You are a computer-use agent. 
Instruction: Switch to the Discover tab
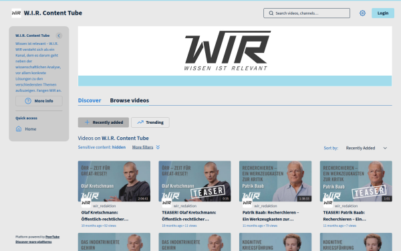(x=90, y=100)
